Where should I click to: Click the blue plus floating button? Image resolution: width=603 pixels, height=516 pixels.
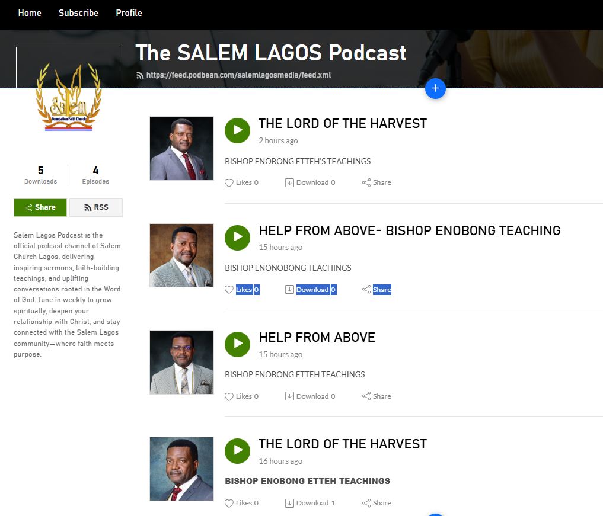(435, 88)
